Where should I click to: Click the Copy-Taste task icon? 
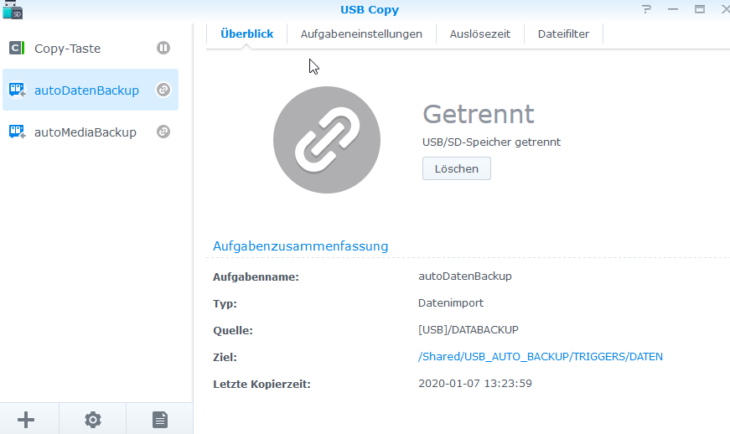point(17,49)
